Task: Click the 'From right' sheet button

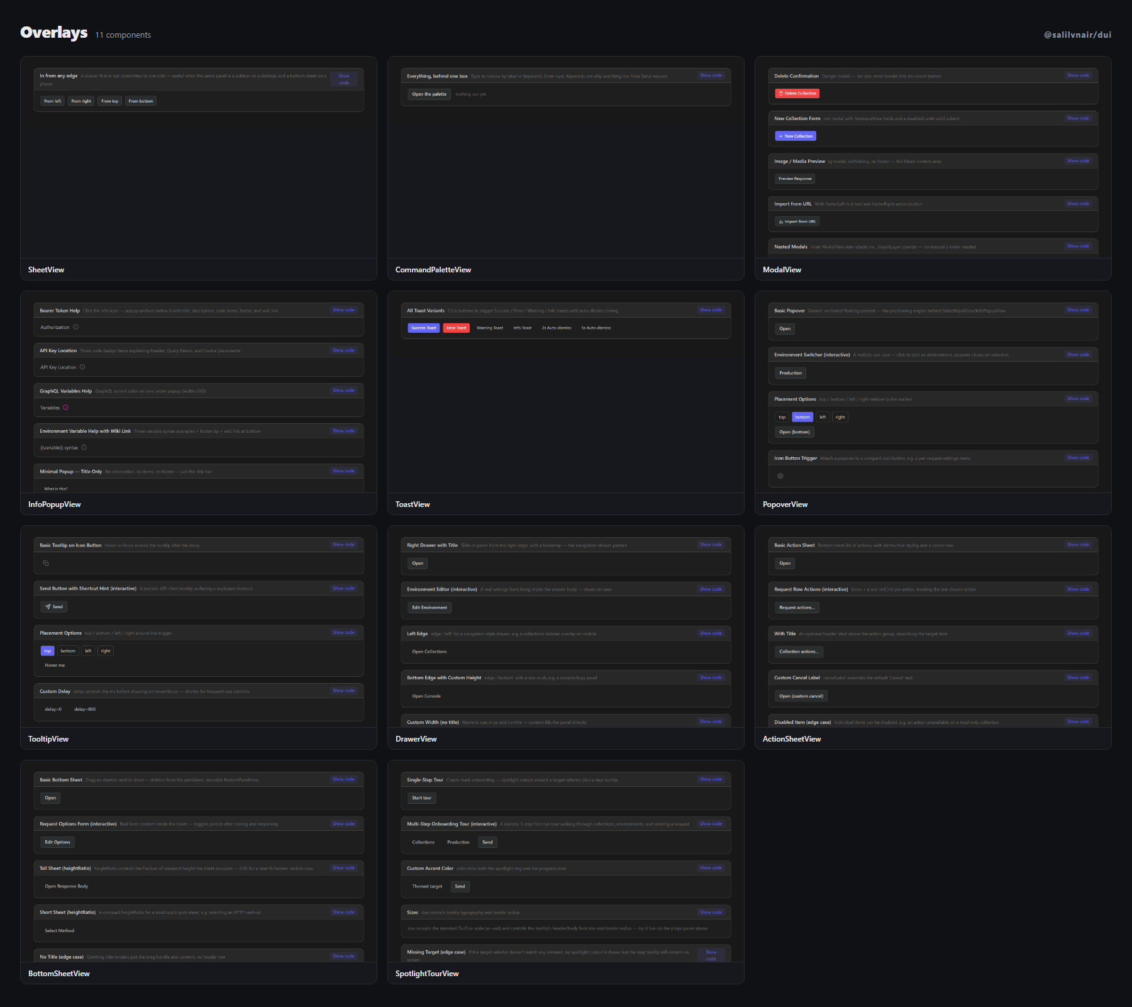Action: [81, 101]
